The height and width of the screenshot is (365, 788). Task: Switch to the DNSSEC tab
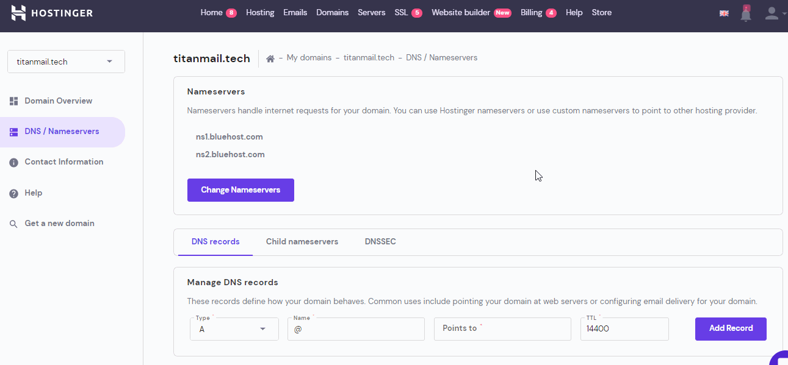click(380, 242)
